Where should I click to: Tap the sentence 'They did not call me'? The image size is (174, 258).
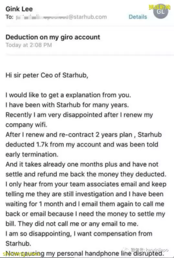pos(78,224)
